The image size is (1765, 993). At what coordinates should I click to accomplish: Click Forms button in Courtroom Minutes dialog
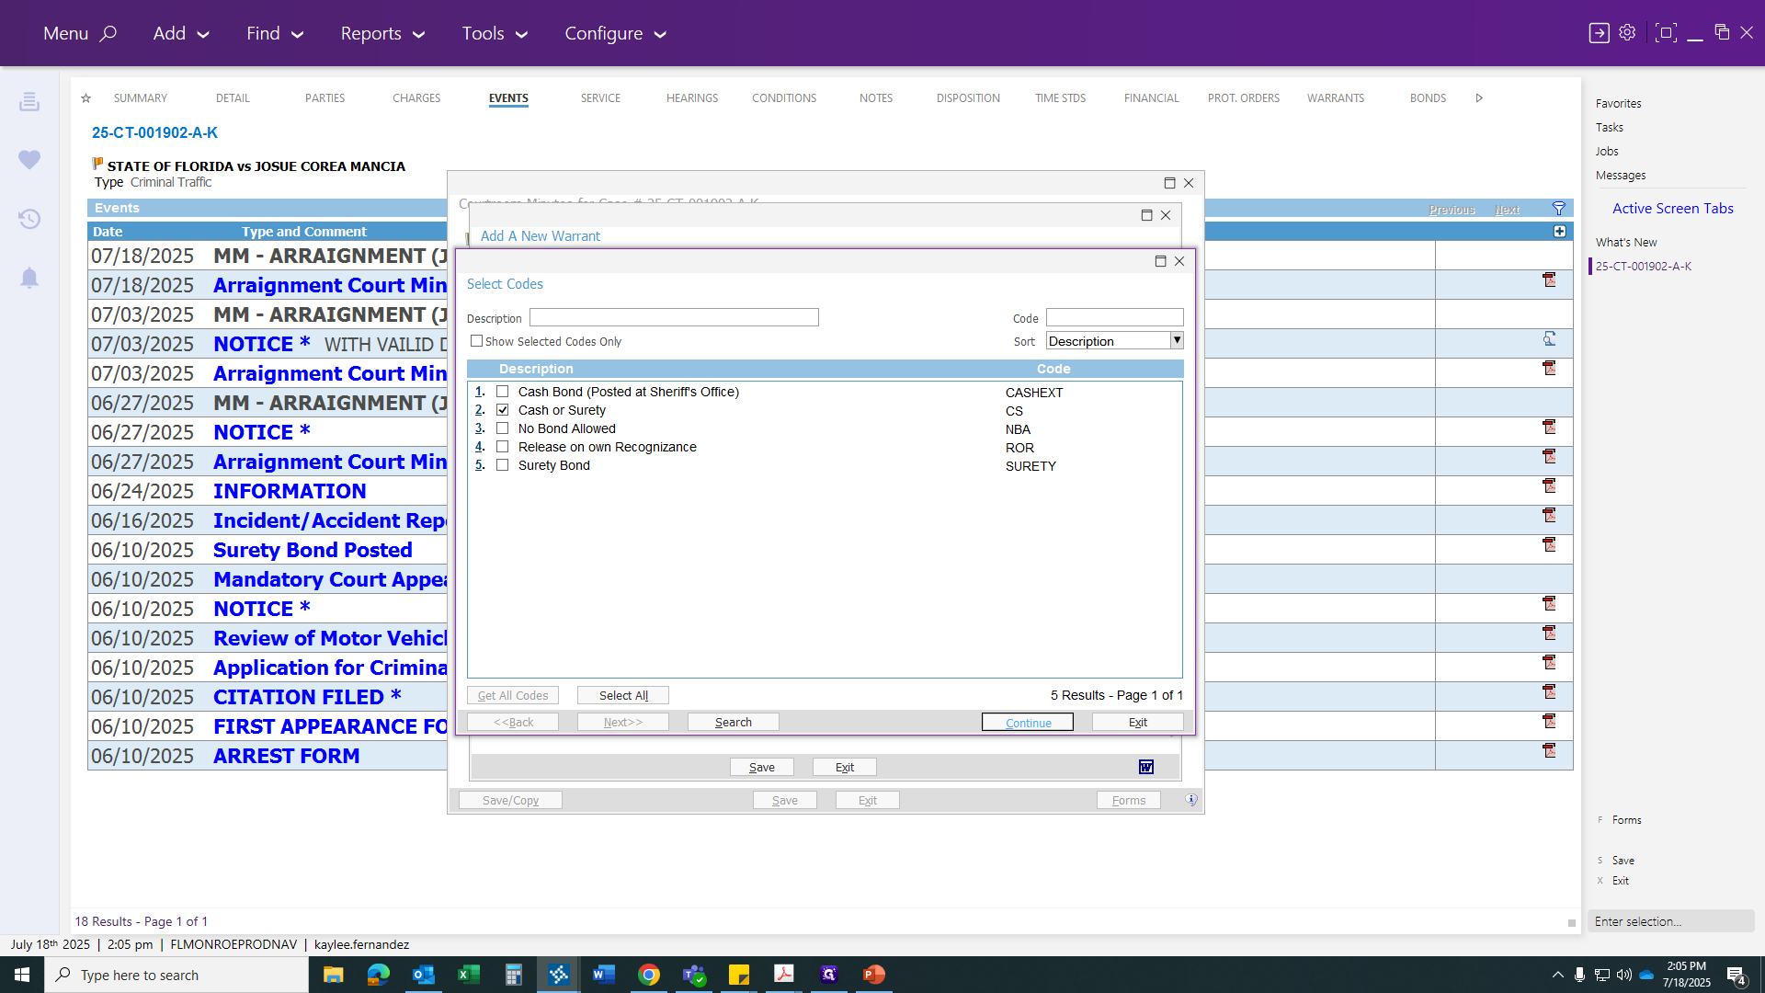(x=1129, y=800)
